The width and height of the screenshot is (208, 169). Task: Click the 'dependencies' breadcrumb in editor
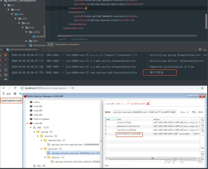pos(80,39)
